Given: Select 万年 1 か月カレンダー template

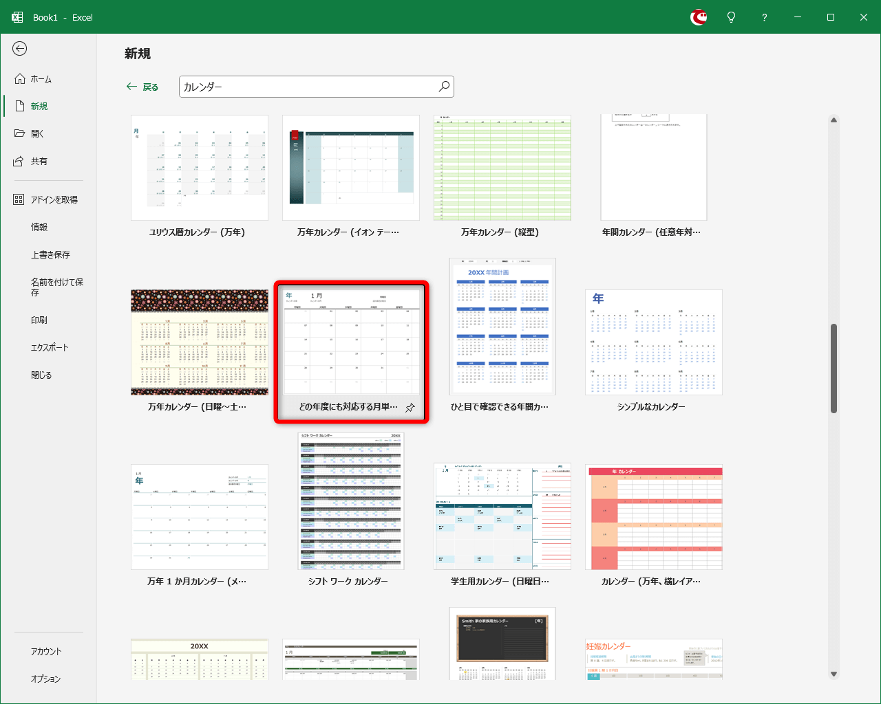Looking at the screenshot, I should coord(200,517).
